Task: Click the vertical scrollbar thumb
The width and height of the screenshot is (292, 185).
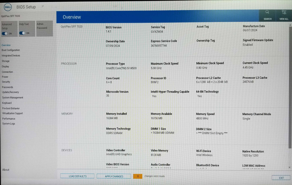Action: pyautogui.click(x=290, y=87)
